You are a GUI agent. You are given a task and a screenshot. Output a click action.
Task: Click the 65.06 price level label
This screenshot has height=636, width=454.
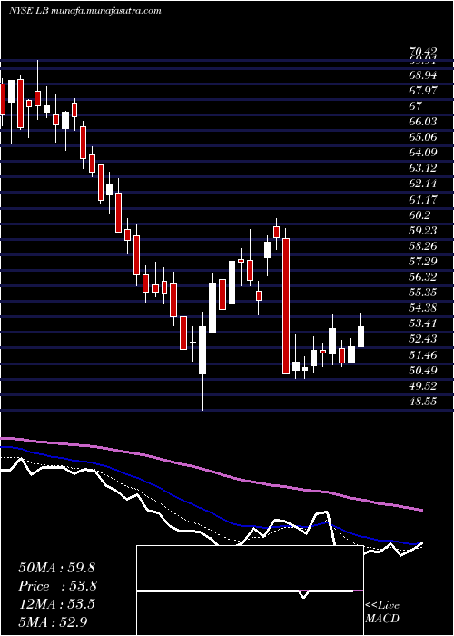tap(423, 136)
